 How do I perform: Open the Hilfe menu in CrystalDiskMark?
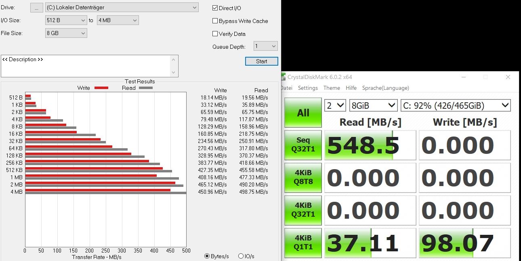351,88
